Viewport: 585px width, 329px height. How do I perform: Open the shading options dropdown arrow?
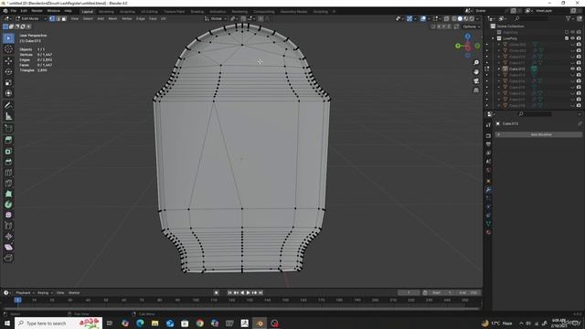(478, 18)
